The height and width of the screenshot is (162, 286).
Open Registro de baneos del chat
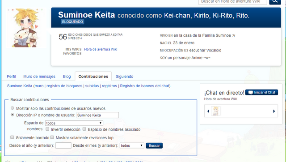point(145,86)
